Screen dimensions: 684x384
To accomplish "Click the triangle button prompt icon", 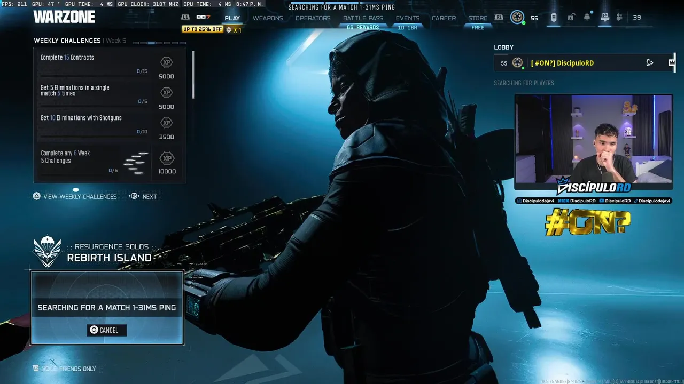I will pyautogui.click(x=37, y=196).
